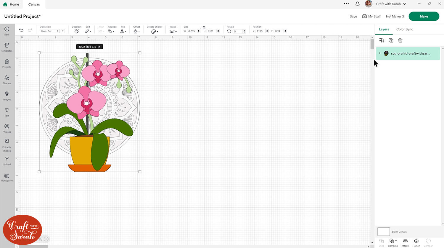Expand the svg-orchid layer group

[380, 53]
